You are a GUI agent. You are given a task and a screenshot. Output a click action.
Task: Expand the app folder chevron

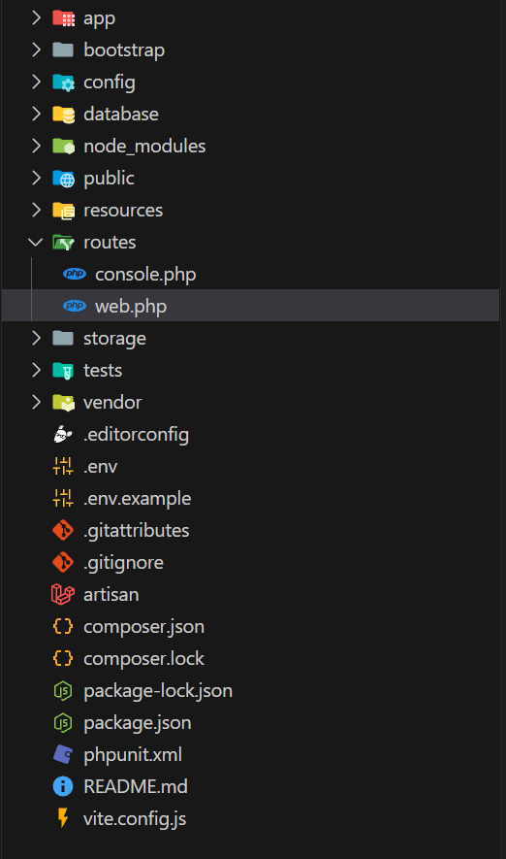click(36, 18)
